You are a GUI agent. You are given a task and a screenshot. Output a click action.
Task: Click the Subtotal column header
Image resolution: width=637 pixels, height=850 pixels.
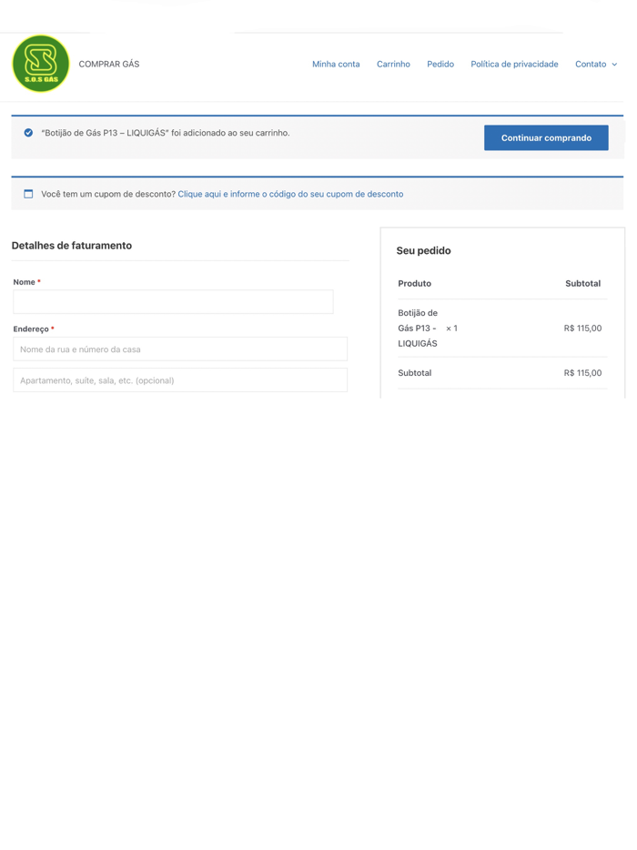point(582,284)
